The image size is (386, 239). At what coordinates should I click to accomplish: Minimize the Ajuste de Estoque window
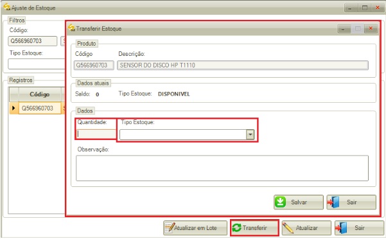click(351, 8)
